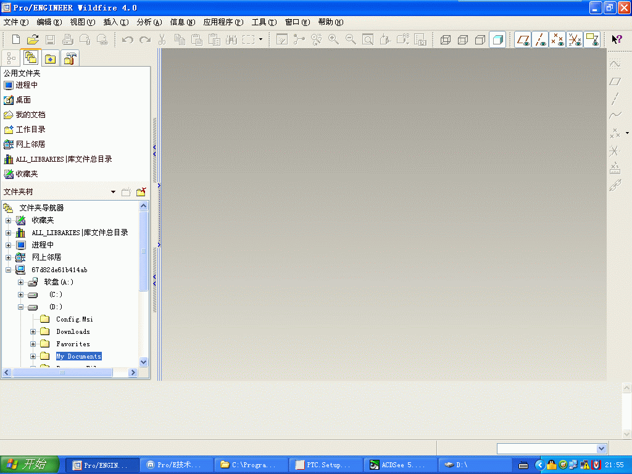Screen dimensions: 632x474
Task: Toggle annotation element display
Action: point(592,39)
